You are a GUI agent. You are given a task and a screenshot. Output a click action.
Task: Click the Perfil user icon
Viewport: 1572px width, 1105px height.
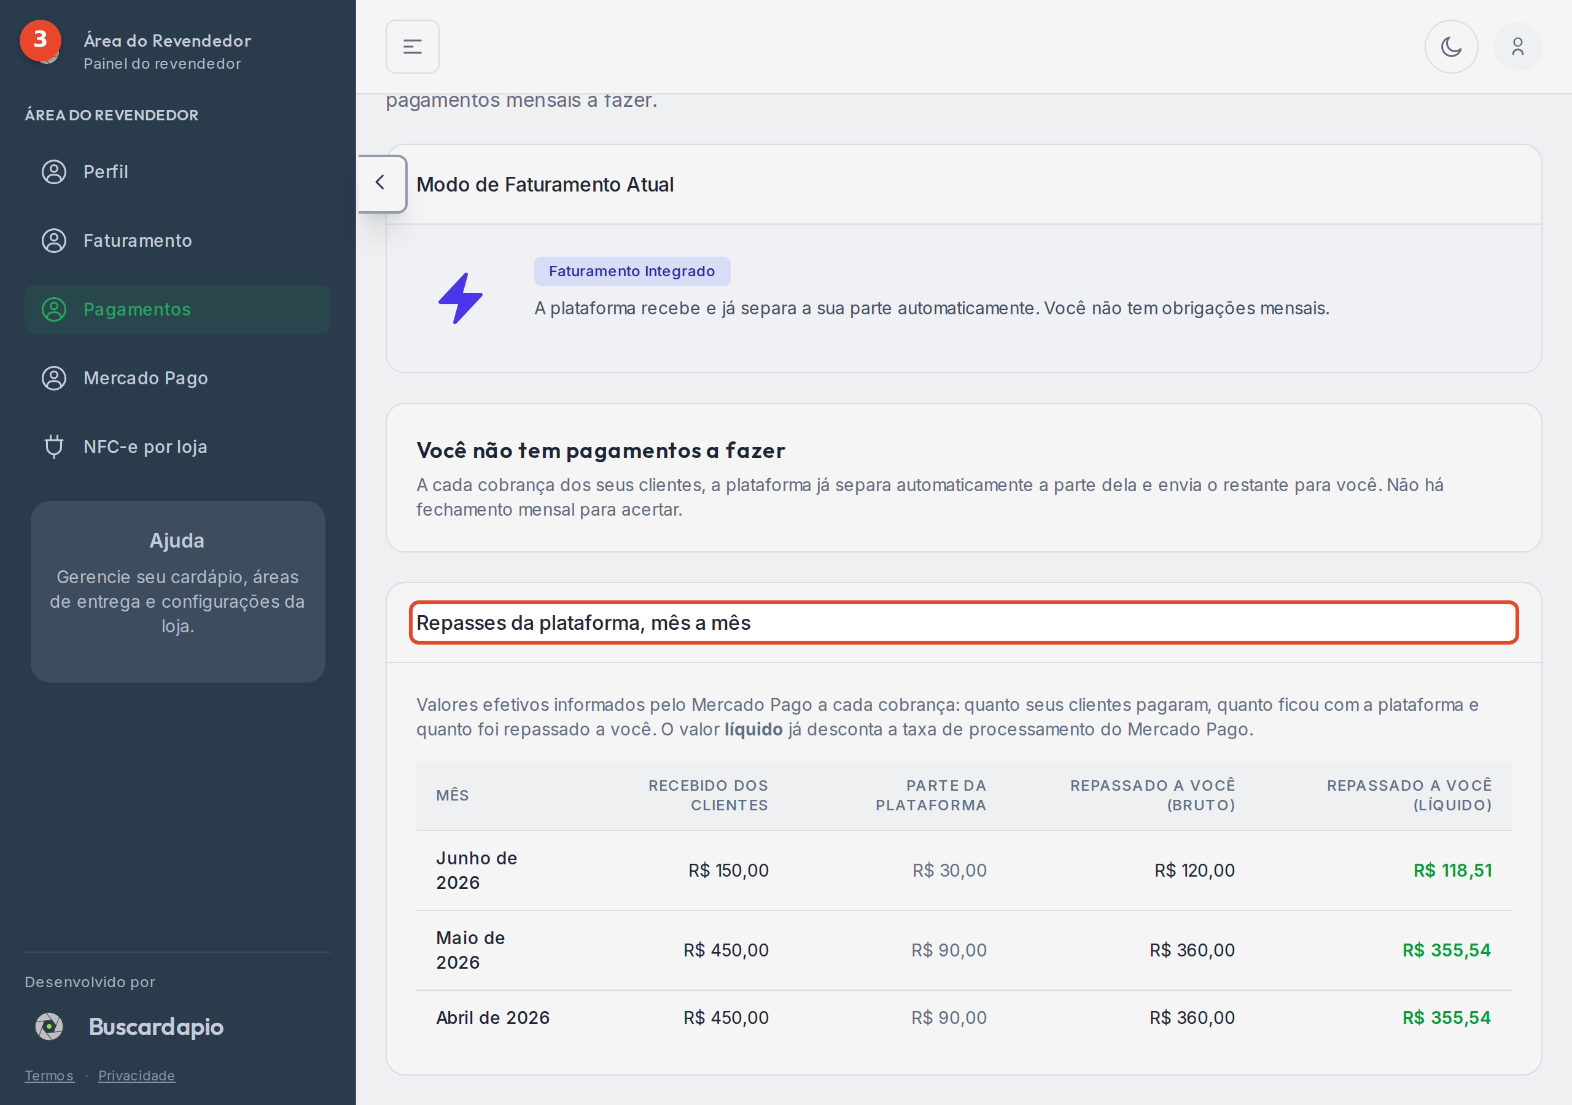pos(54,172)
